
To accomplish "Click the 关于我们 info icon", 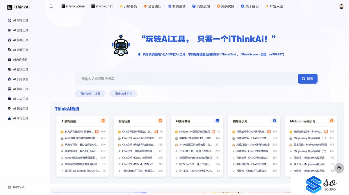I will pos(243,6).
